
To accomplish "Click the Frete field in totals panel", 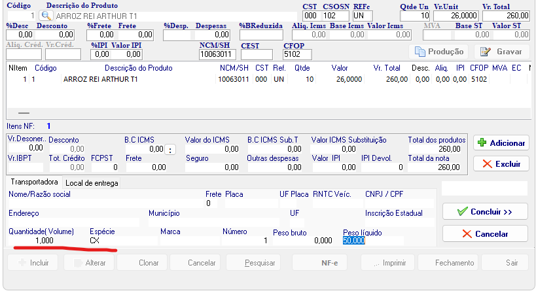I will [147, 167].
